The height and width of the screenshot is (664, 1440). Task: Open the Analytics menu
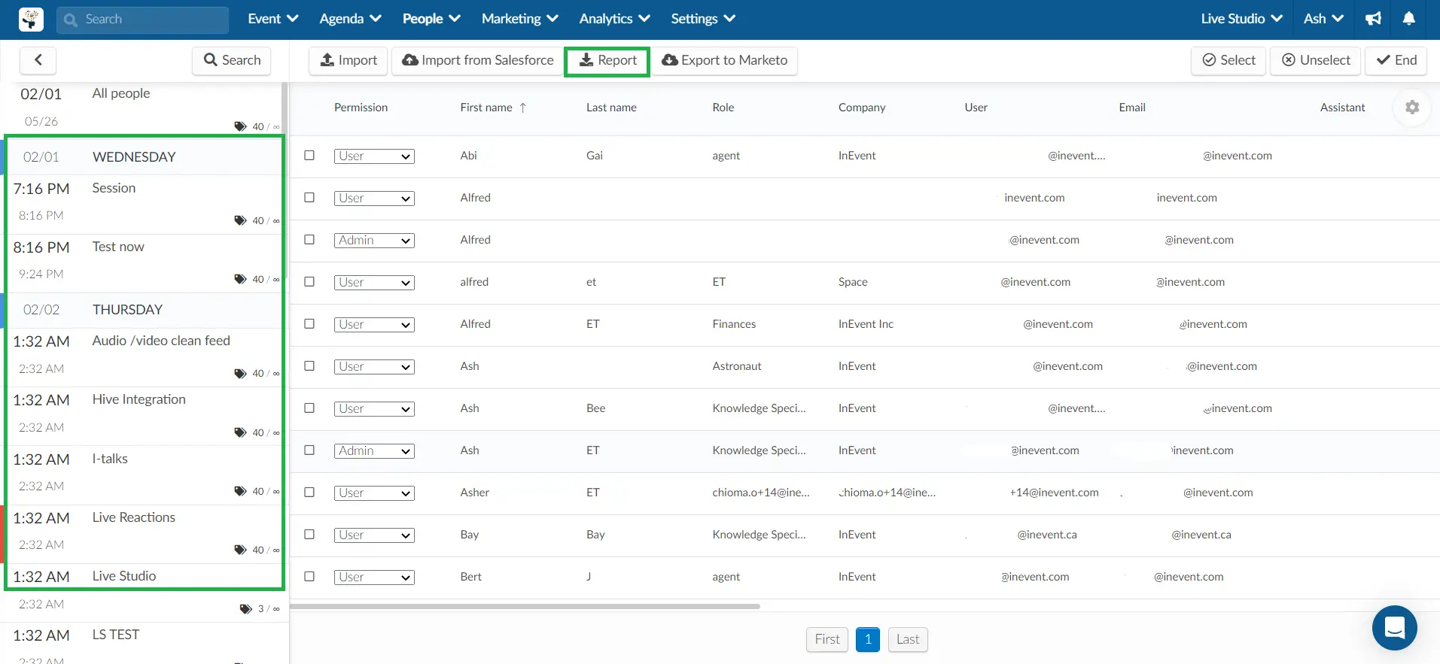tap(614, 19)
